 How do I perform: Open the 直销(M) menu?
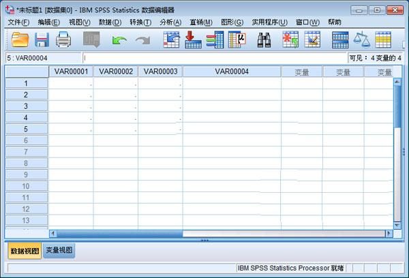pyautogui.click(x=201, y=22)
